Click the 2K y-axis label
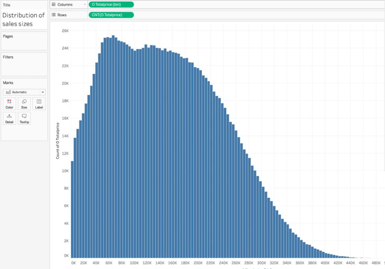 (66, 241)
